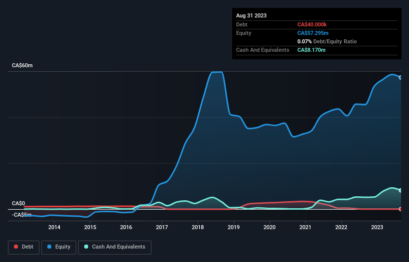The image size is (409, 262).
Task: Click the CA$60m y-axis label
Action: [x=22, y=65]
